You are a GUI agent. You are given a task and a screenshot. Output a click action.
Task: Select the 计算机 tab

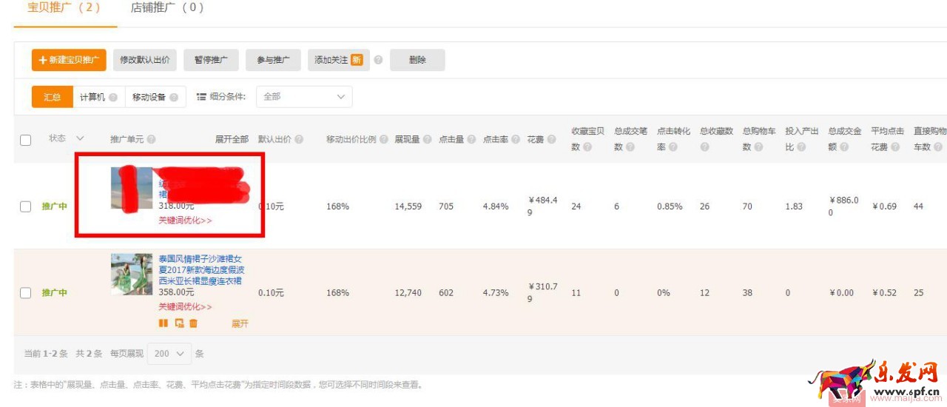tap(98, 97)
